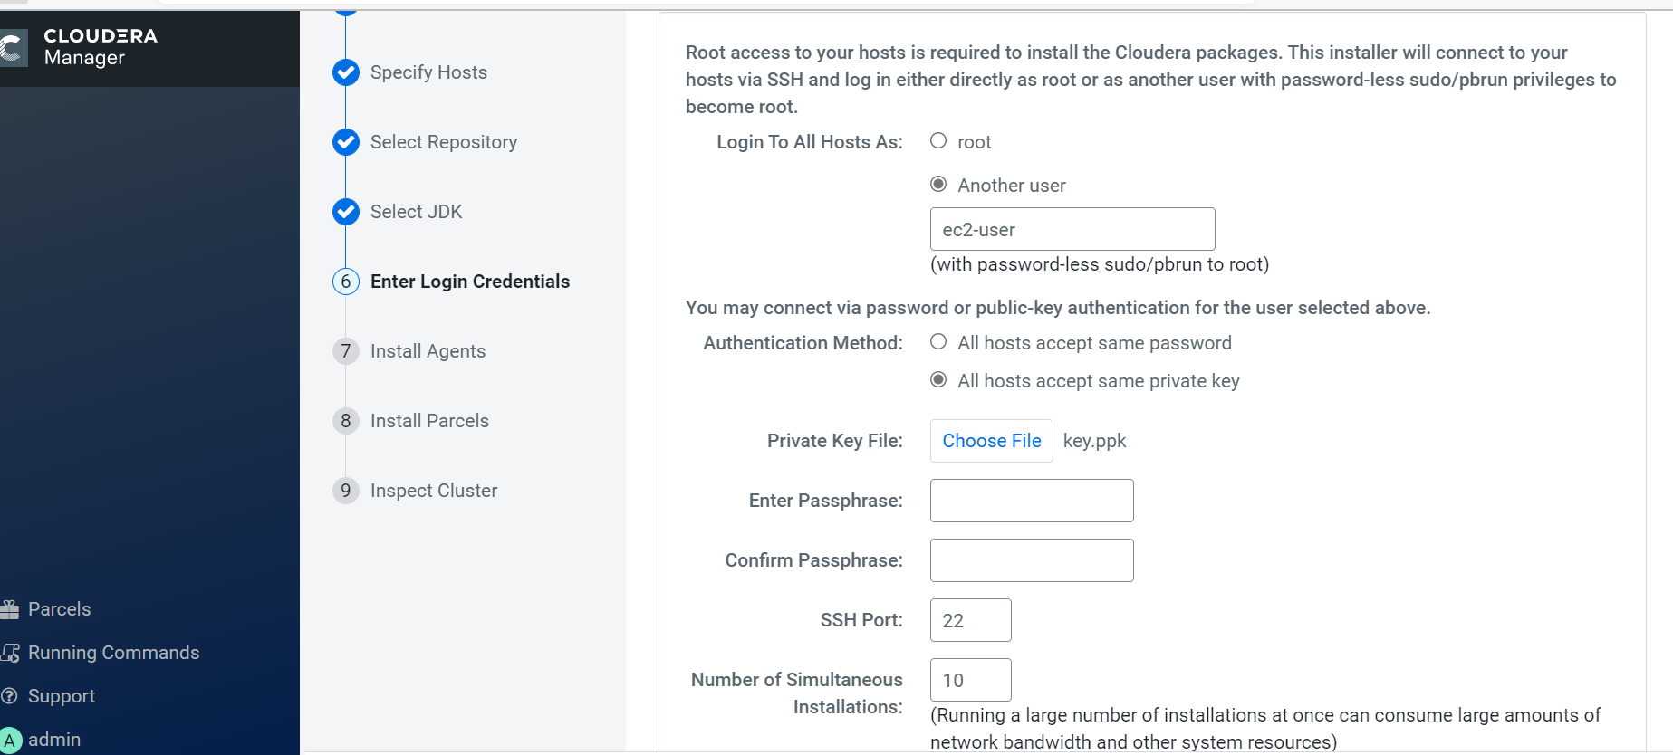Click the step 7 Install Agents number icon
Screen dimensions: 1673x755
coord(346,351)
